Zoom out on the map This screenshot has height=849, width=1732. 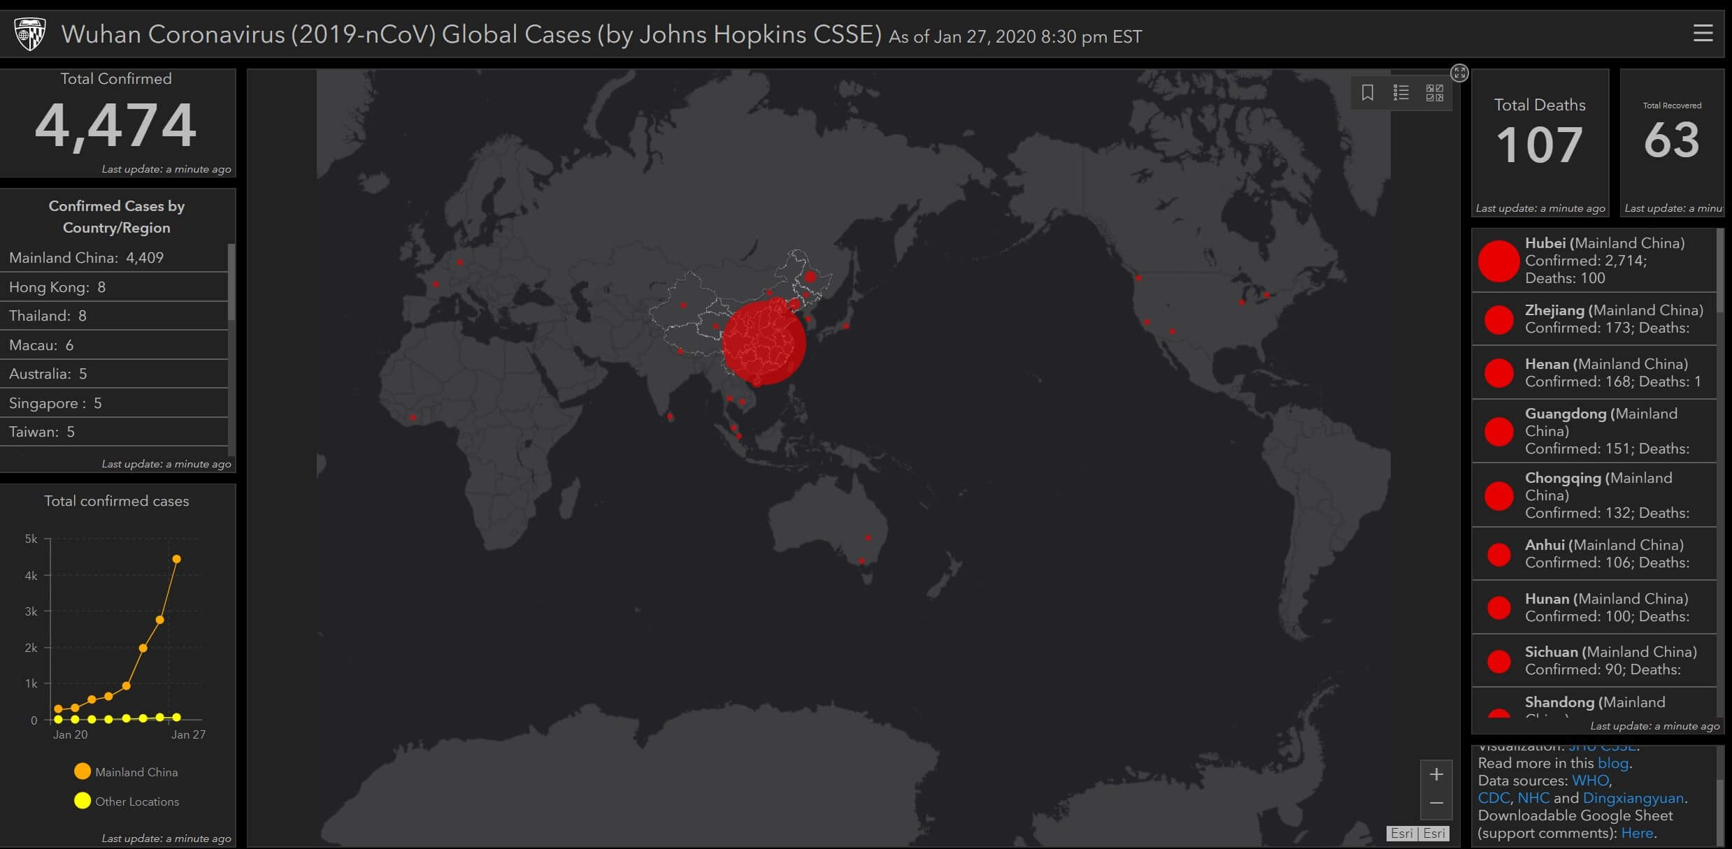[1436, 804]
